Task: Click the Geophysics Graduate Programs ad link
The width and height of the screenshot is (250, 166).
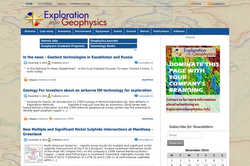Action: pos(64,46)
